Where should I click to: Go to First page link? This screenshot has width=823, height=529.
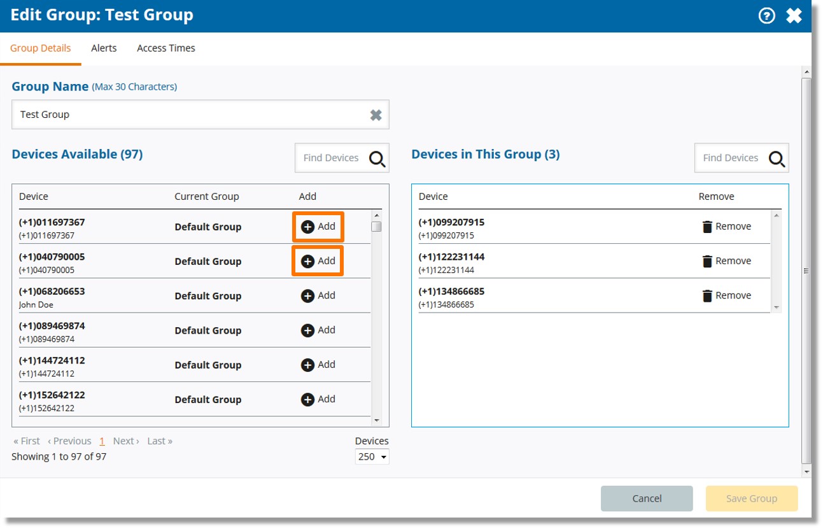pyautogui.click(x=27, y=441)
